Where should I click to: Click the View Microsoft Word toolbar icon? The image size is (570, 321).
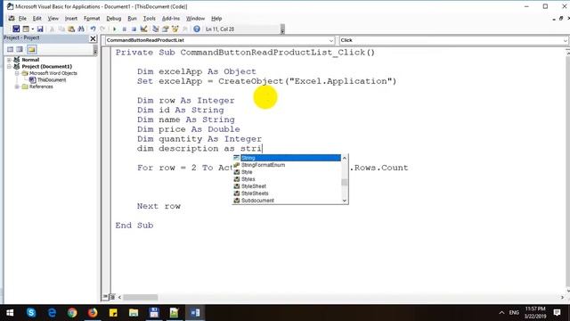(16, 29)
